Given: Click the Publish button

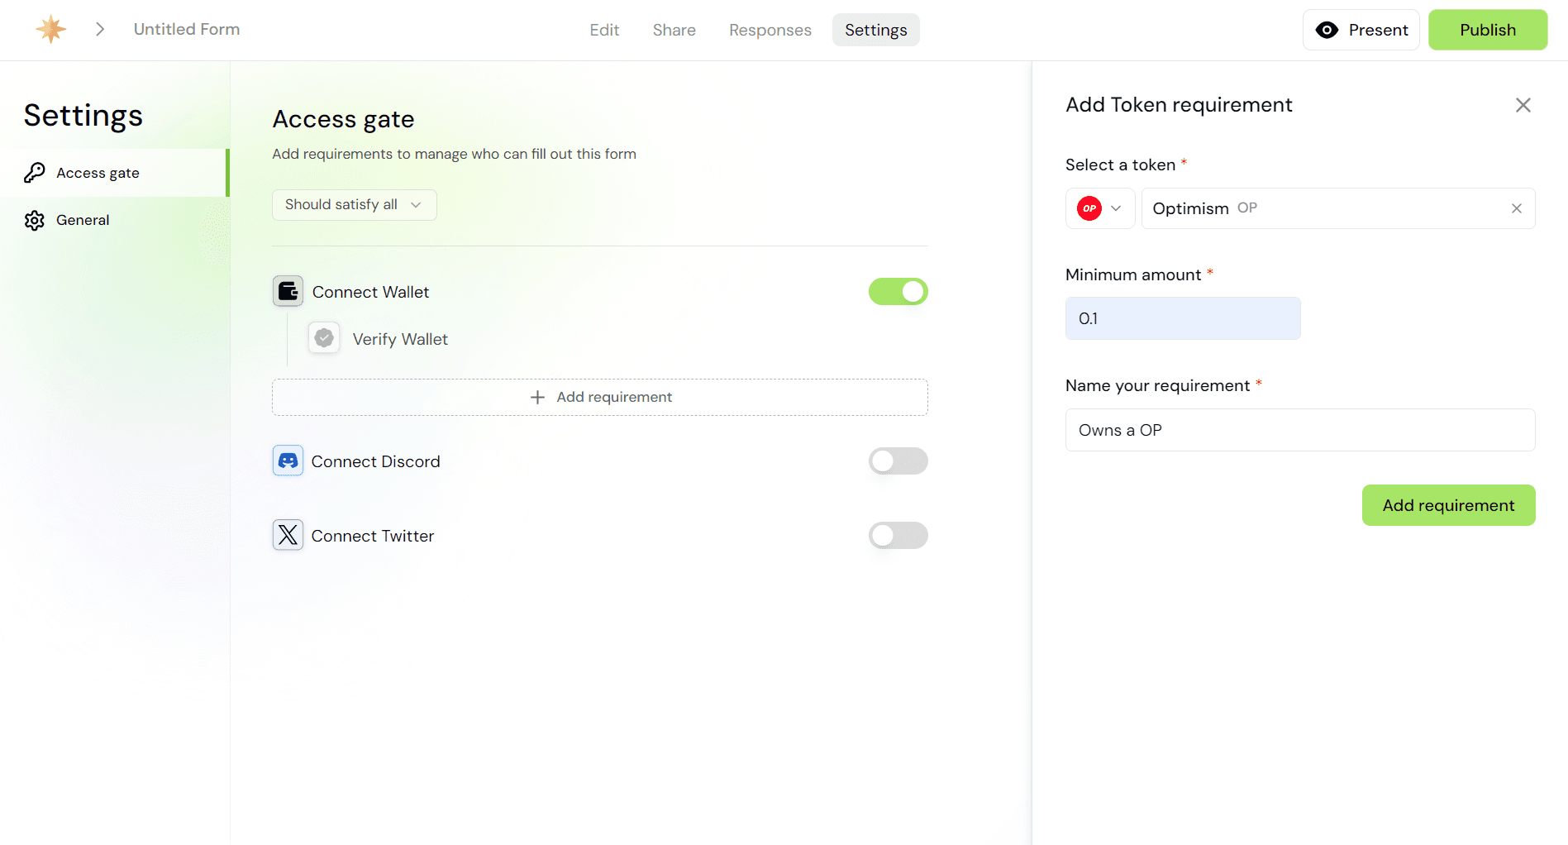Looking at the screenshot, I should click(x=1488, y=30).
